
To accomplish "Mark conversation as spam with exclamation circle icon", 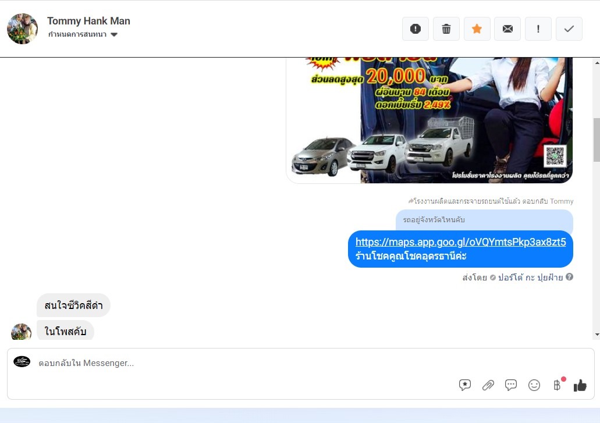I will [415, 29].
